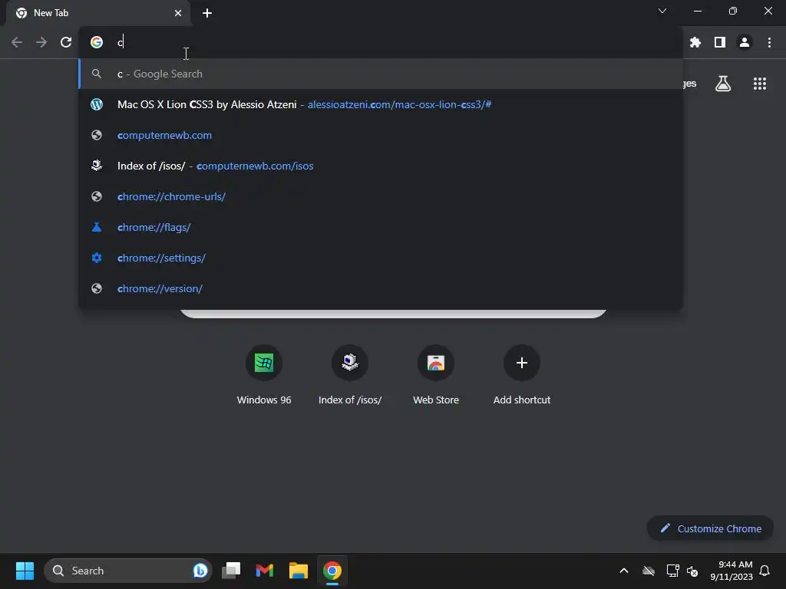Toggle the side panel icon
786x589 pixels.
tap(720, 43)
